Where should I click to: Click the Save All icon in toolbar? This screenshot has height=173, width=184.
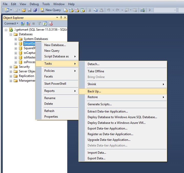(x=35, y=10)
